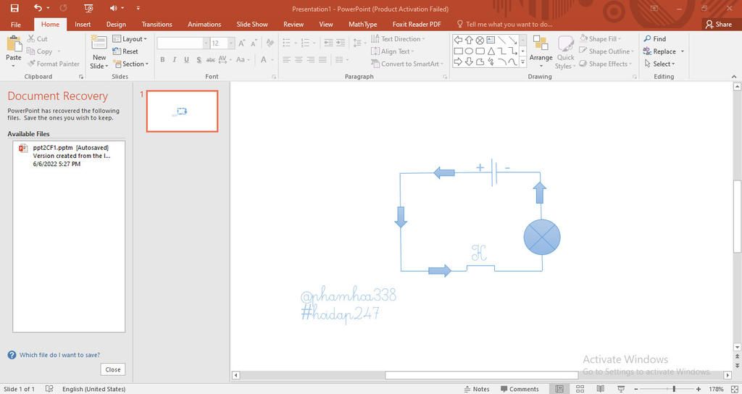Select the bulb circle shape on slide
This screenshot has height=394, width=742.
542,237
